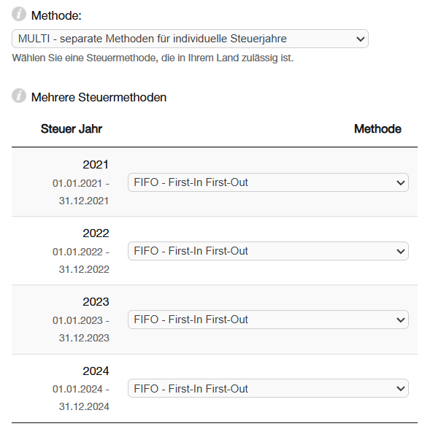
Task: Click the 2023 year heading
Action: coord(96,302)
